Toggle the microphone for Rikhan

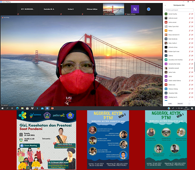(189, 31)
